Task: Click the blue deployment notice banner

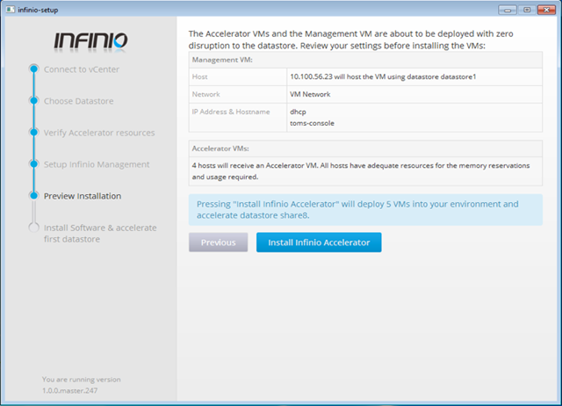Action: tap(365, 210)
